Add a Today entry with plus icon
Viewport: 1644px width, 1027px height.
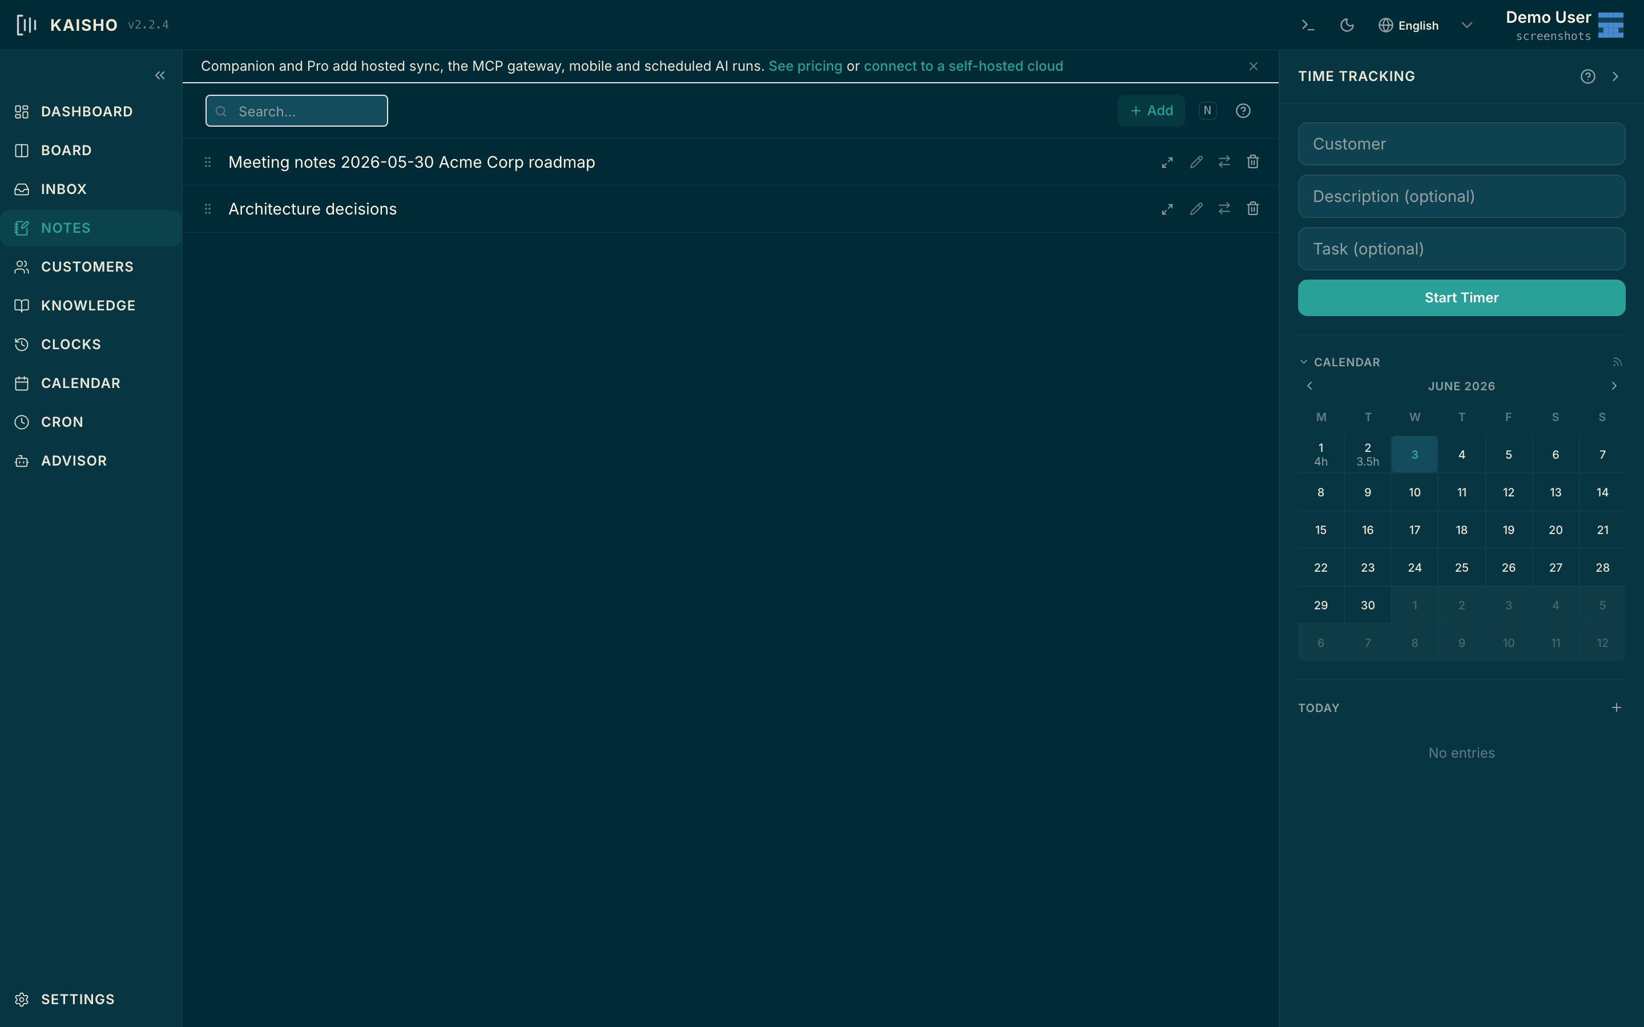(1616, 707)
